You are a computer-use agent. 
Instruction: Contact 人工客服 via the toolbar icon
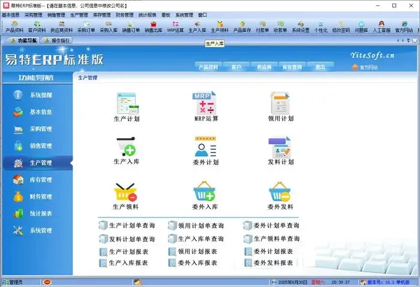coord(382,27)
